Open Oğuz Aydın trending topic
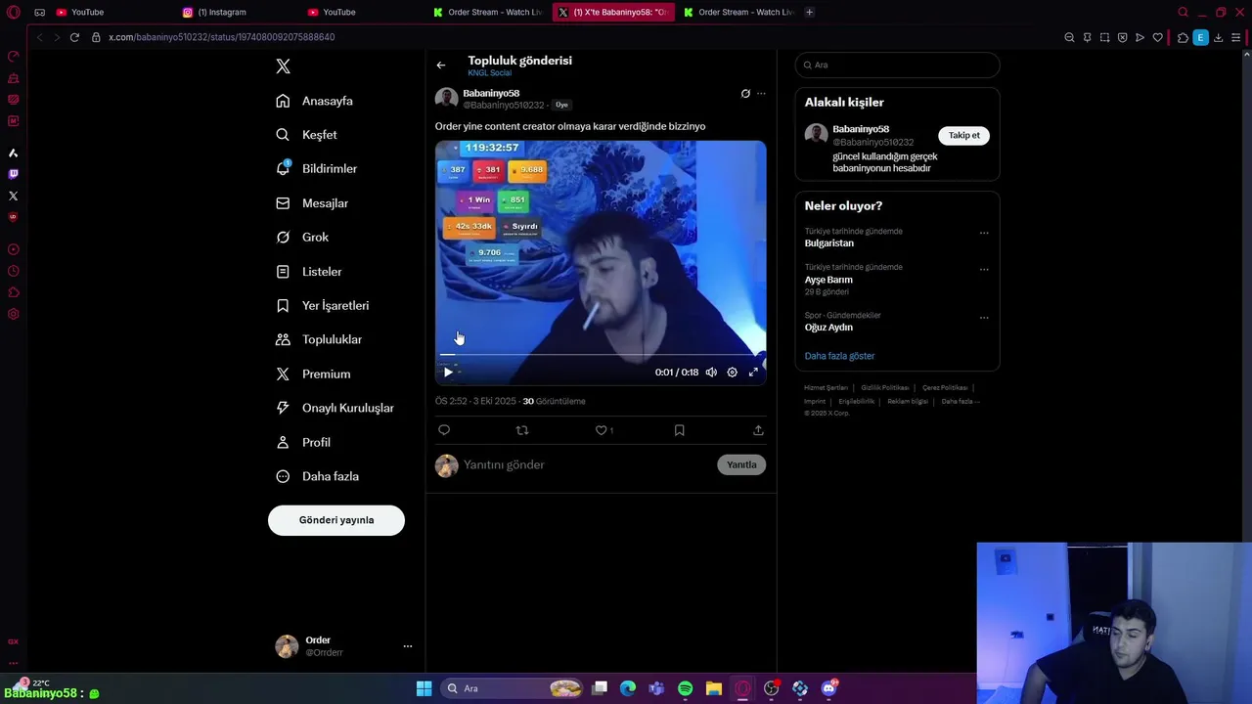The image size is (1252, 704). (828, 328)
